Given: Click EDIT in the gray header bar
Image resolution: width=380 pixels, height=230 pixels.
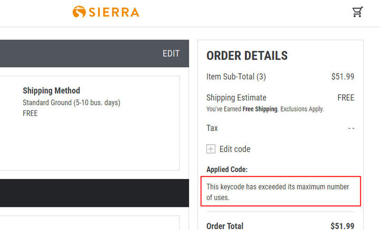Looking at the screenshot, I should tap(171, 53).
